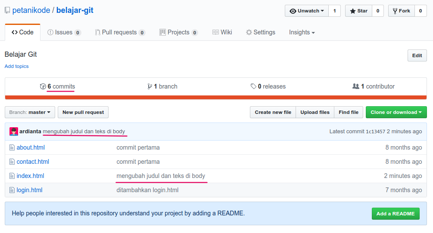Open latest commit hash 1c13457
433x233 pixels.
[x=375, y=132]
